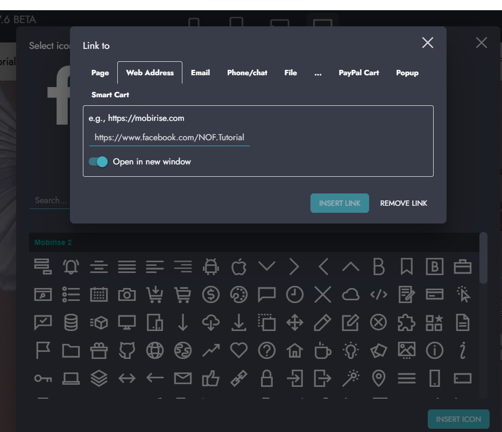The height and width of the screenshot is (432, 502).
Task: Select the cloud download icon
Action: (x=211, y=322)
